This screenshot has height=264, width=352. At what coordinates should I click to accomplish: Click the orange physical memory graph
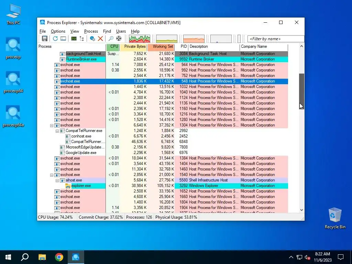coord(194,39)
